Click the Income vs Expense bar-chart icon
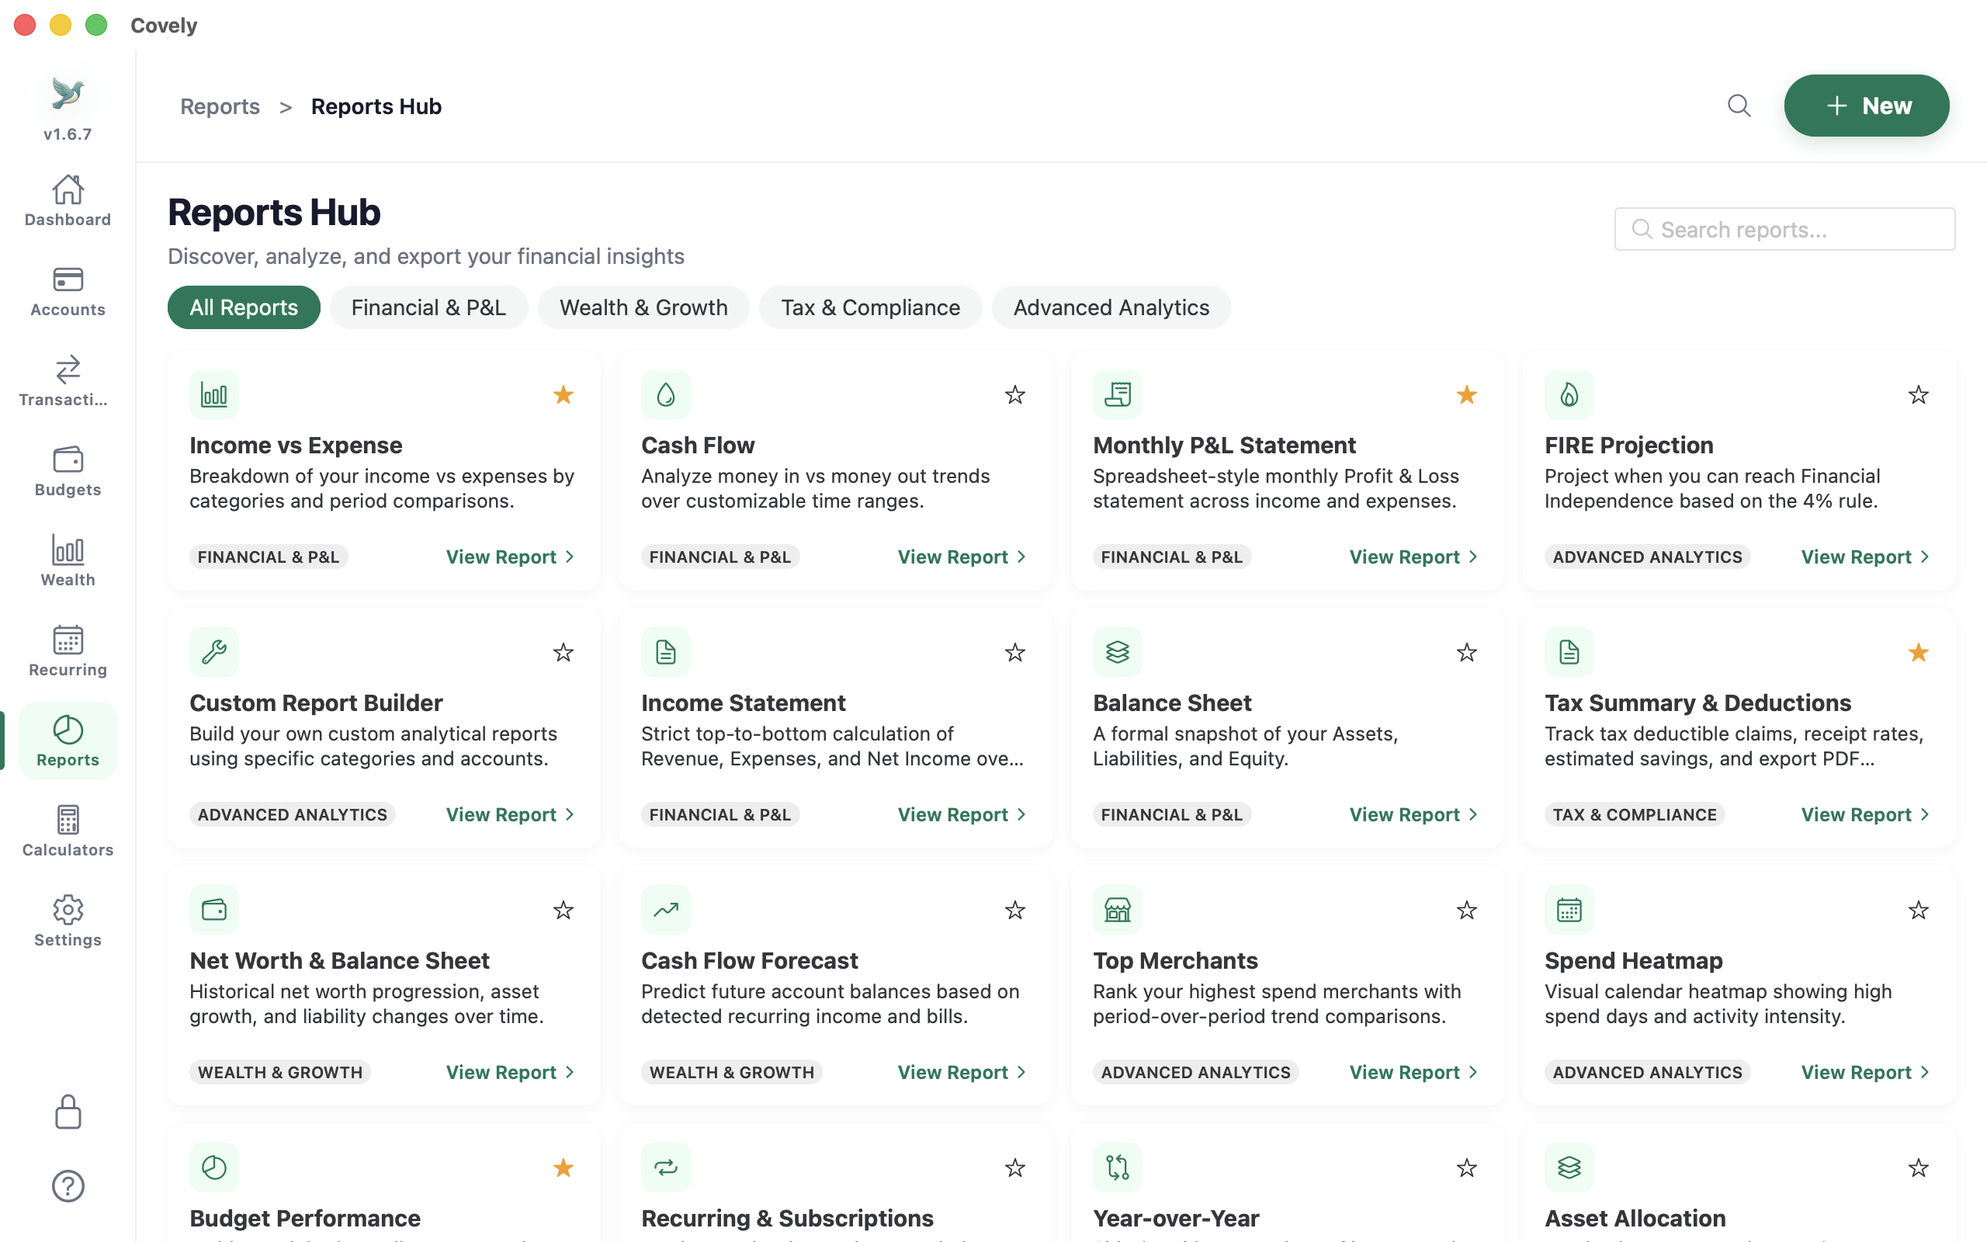 pyautogui.click(x=214, y=395)
